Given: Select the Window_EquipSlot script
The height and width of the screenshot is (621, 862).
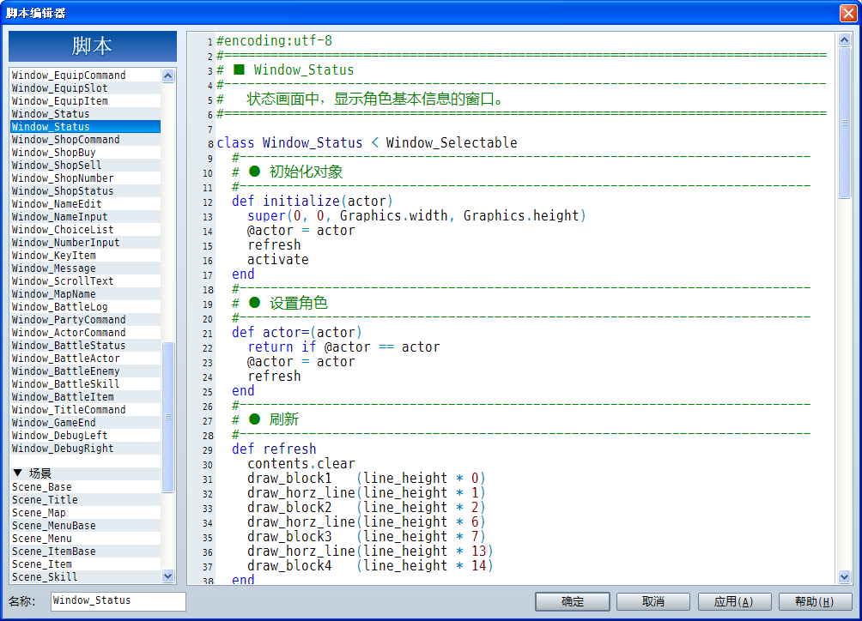Looking at the screenshot, I should pos(86,87).
